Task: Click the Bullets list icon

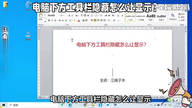Action: coord(92,16)
